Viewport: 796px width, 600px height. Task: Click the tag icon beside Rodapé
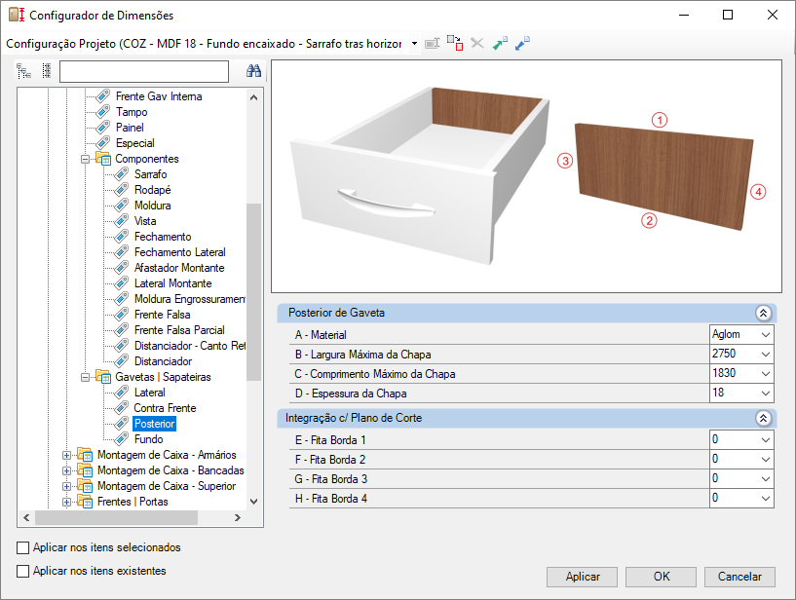[122, 190]
